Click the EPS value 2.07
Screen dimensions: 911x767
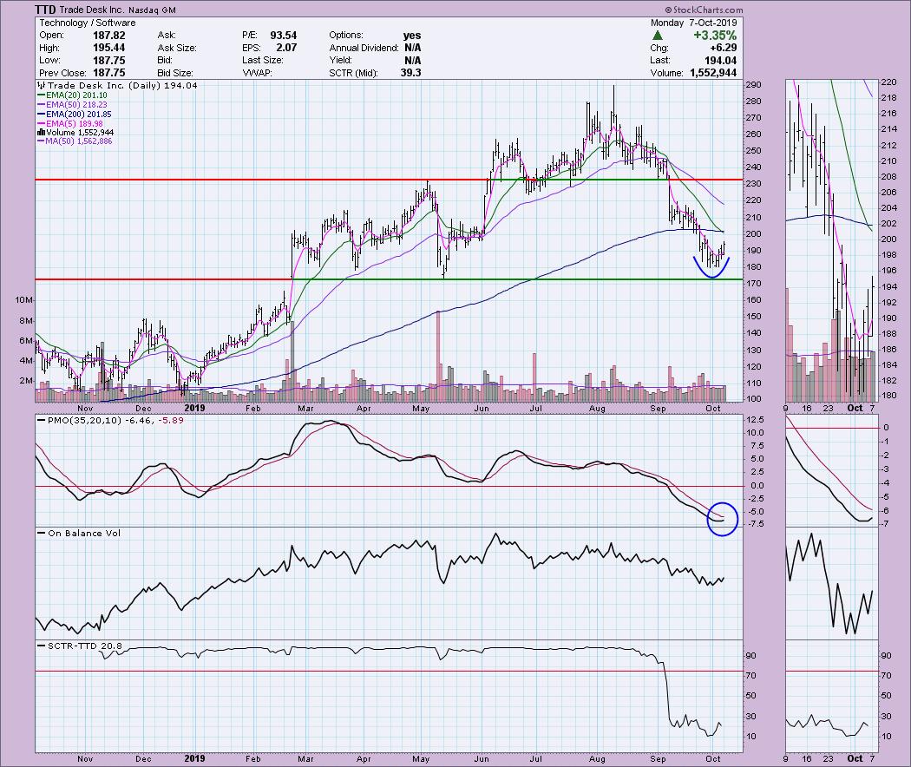287,48
